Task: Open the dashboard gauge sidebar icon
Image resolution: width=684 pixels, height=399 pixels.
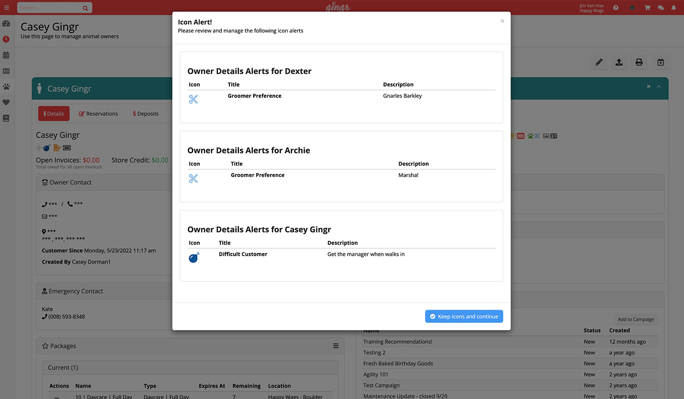Action: (x=6, y=24)
